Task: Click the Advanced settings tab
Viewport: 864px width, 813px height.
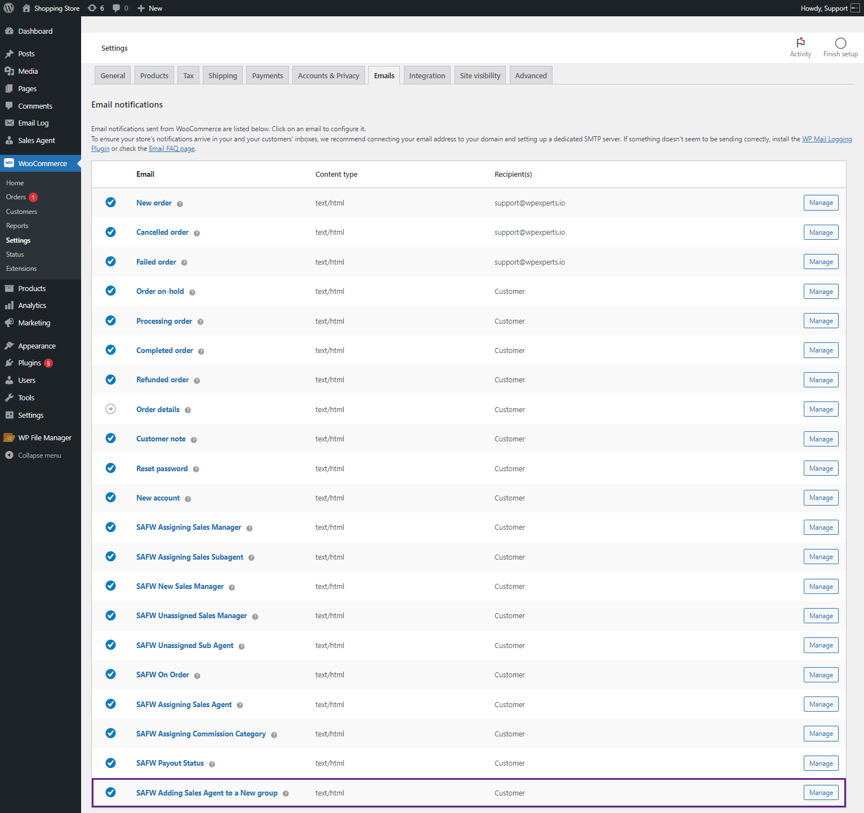Action: point(531,75)
